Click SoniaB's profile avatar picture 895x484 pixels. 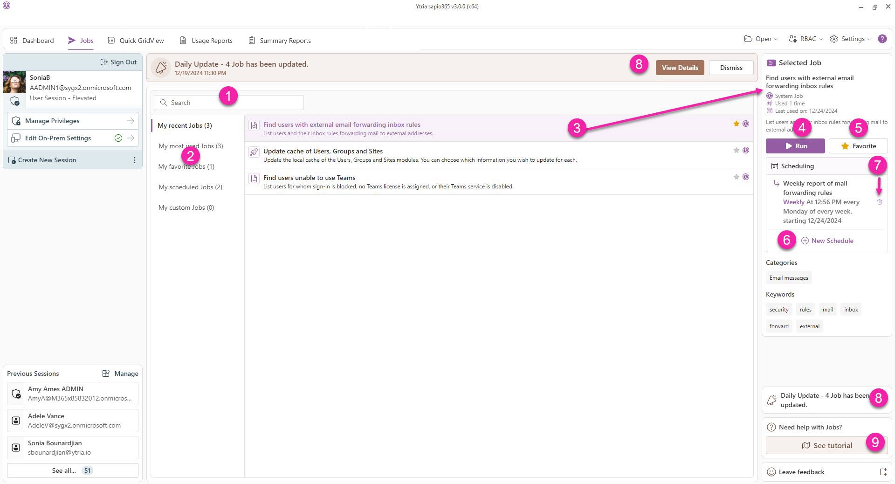pyautogui.click(x=14, y=82)
